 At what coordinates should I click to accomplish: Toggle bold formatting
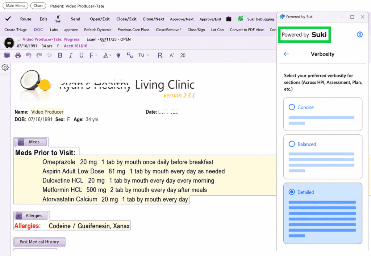click(x=60, y=55)
